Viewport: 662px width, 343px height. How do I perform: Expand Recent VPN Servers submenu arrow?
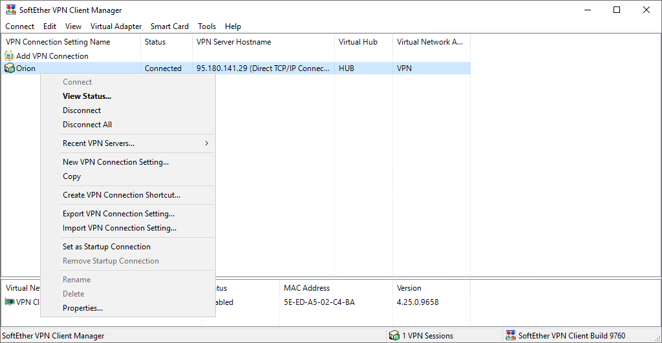(x=206, y=143)
